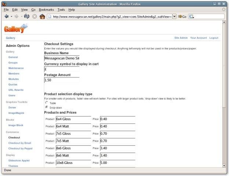Open the URL Rewrite admin option
The height and width of the screenshot is (176, 229).
tap(16, 90)
